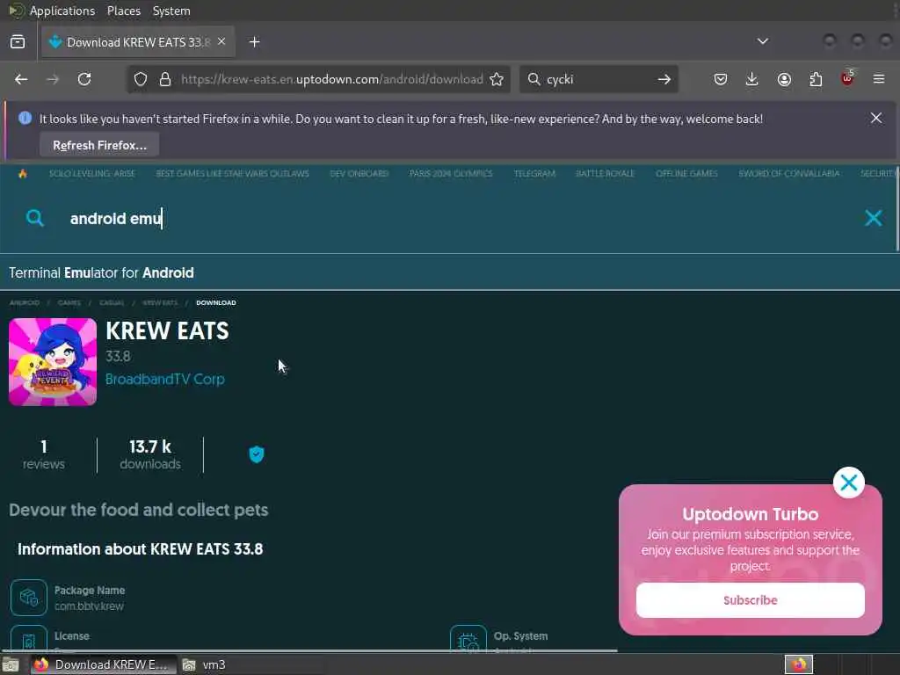The image size is (900, 675).
Task: Open the Firefox hamburger menu
Action: pos(879,79)
